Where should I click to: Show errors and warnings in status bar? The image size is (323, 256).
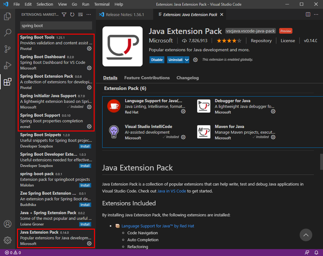coord(13,253)
